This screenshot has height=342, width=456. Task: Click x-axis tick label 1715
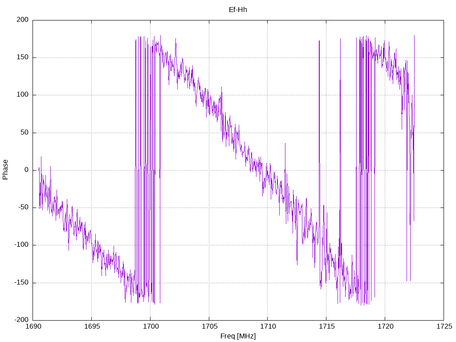click(x=327, y=326)
